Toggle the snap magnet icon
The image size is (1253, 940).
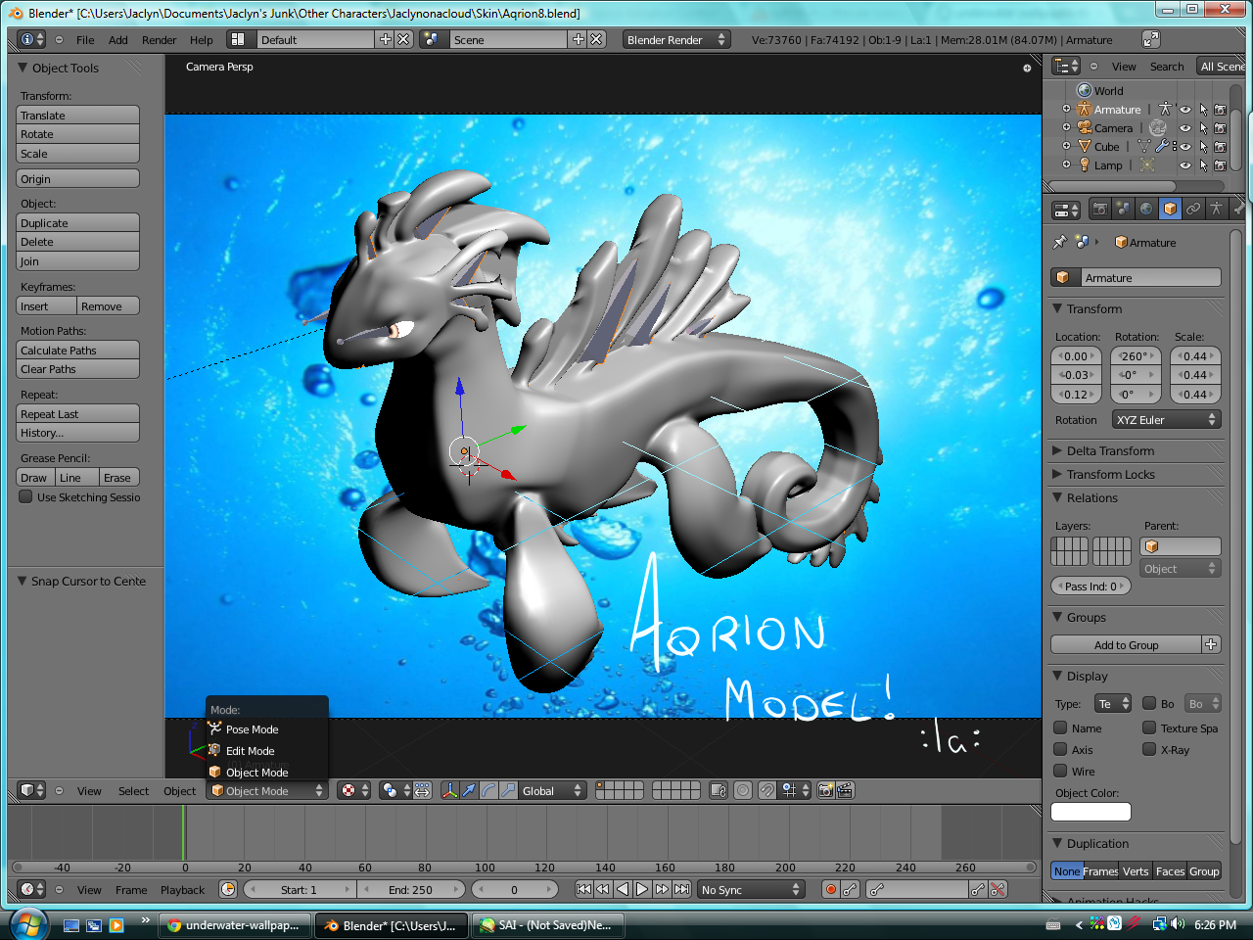point(766,790)
